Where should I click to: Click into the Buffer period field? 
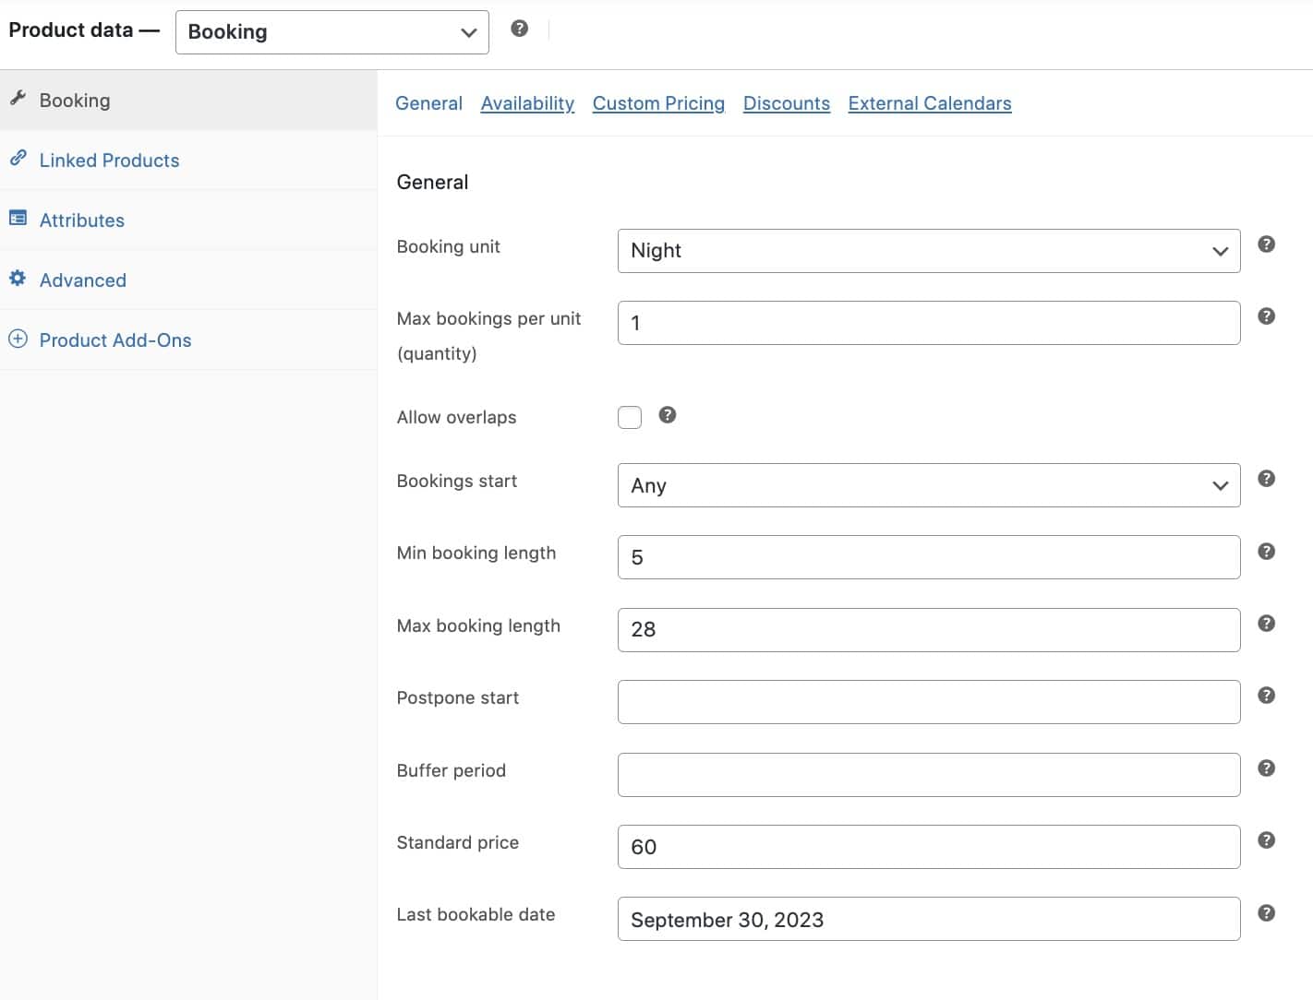click(x=929, y=775)
